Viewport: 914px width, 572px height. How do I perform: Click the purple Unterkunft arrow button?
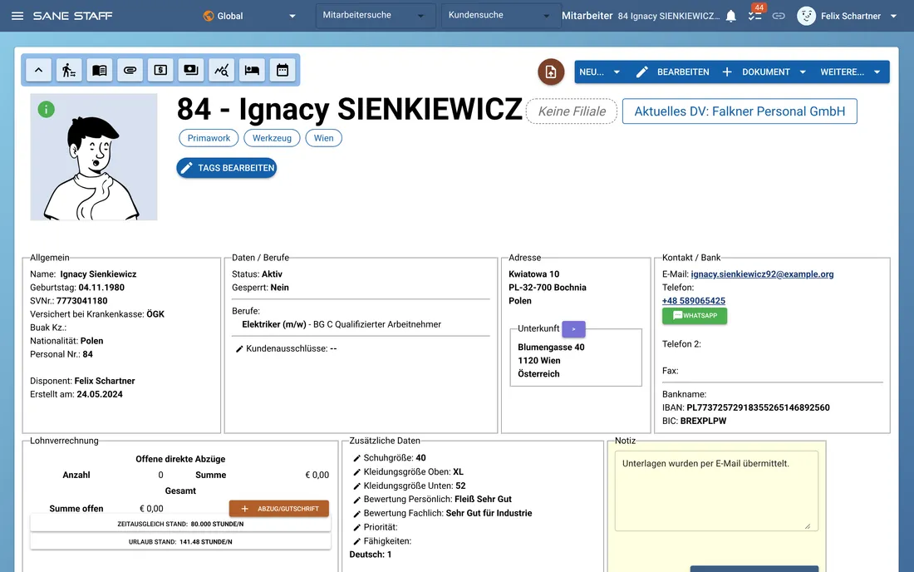(x=573, y=329)
